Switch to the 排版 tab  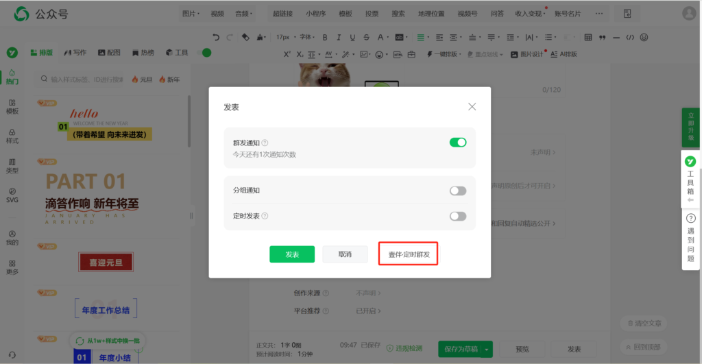point(42,53)
